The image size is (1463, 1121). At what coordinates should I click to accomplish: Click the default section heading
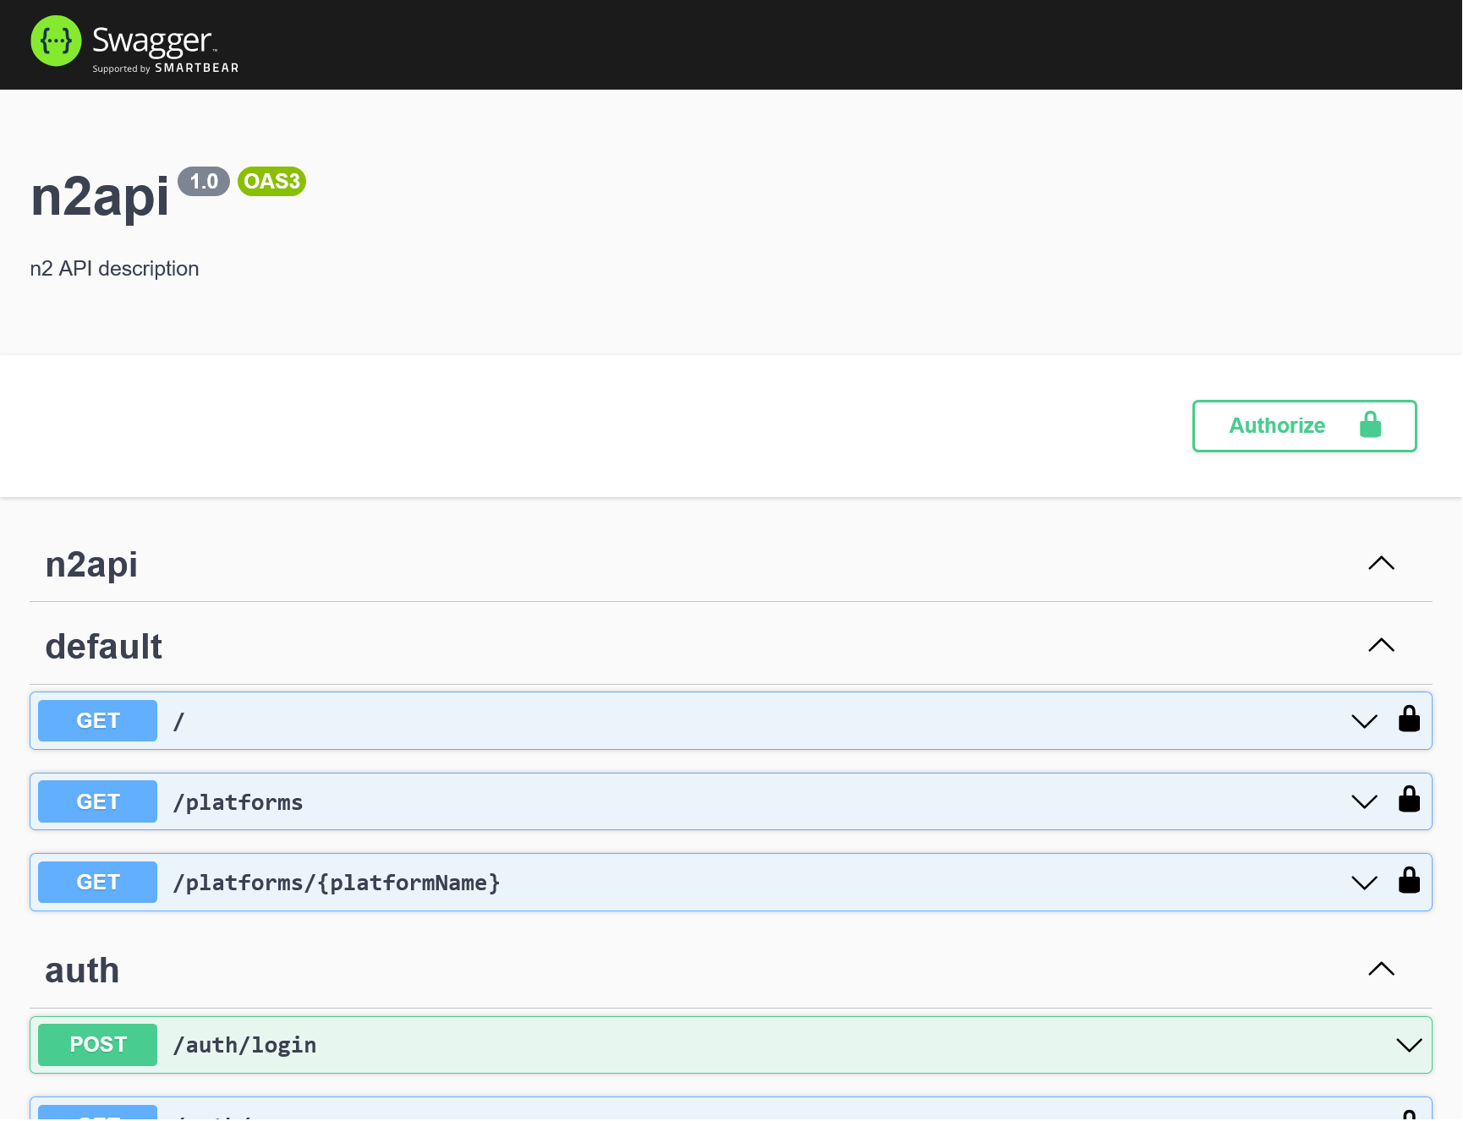(104, 647)
